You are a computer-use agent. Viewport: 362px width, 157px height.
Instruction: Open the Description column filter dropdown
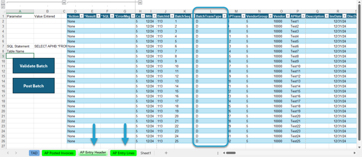pos(326,16)
